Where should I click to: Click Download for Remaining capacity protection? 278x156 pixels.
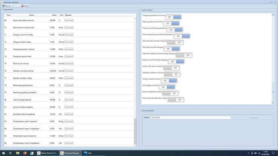point(69,92)
